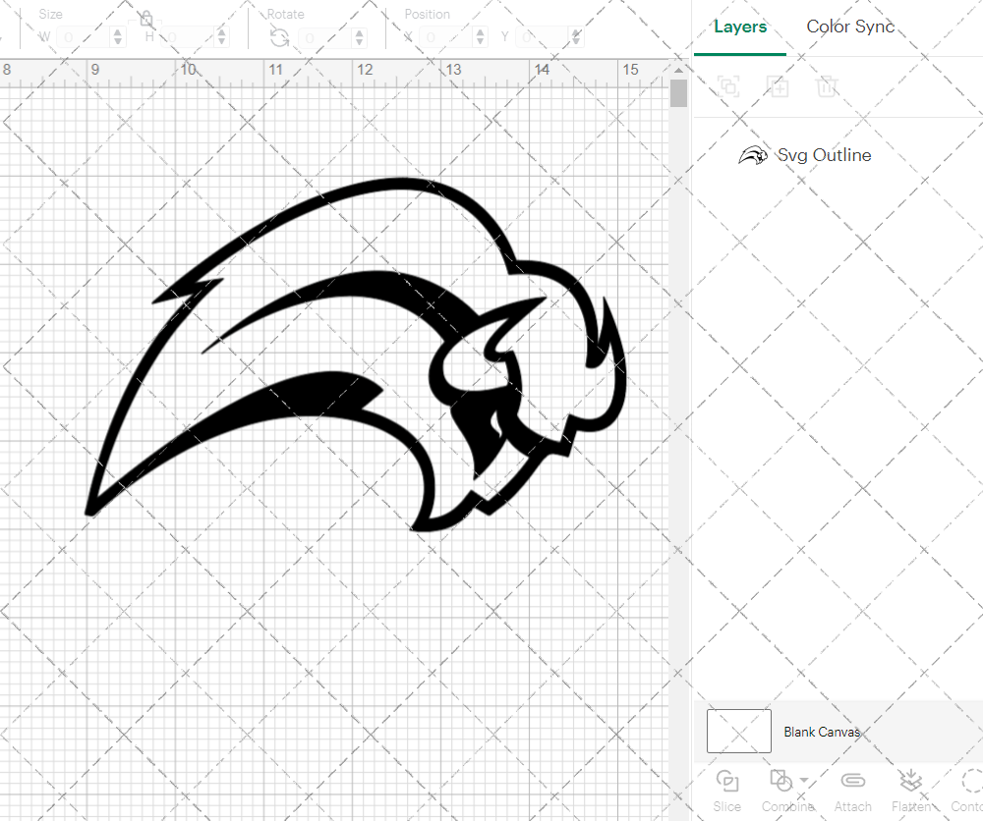
Task: Open the Combine dropdown arrow
Action: pyautogui.click(x=805, y=781)
